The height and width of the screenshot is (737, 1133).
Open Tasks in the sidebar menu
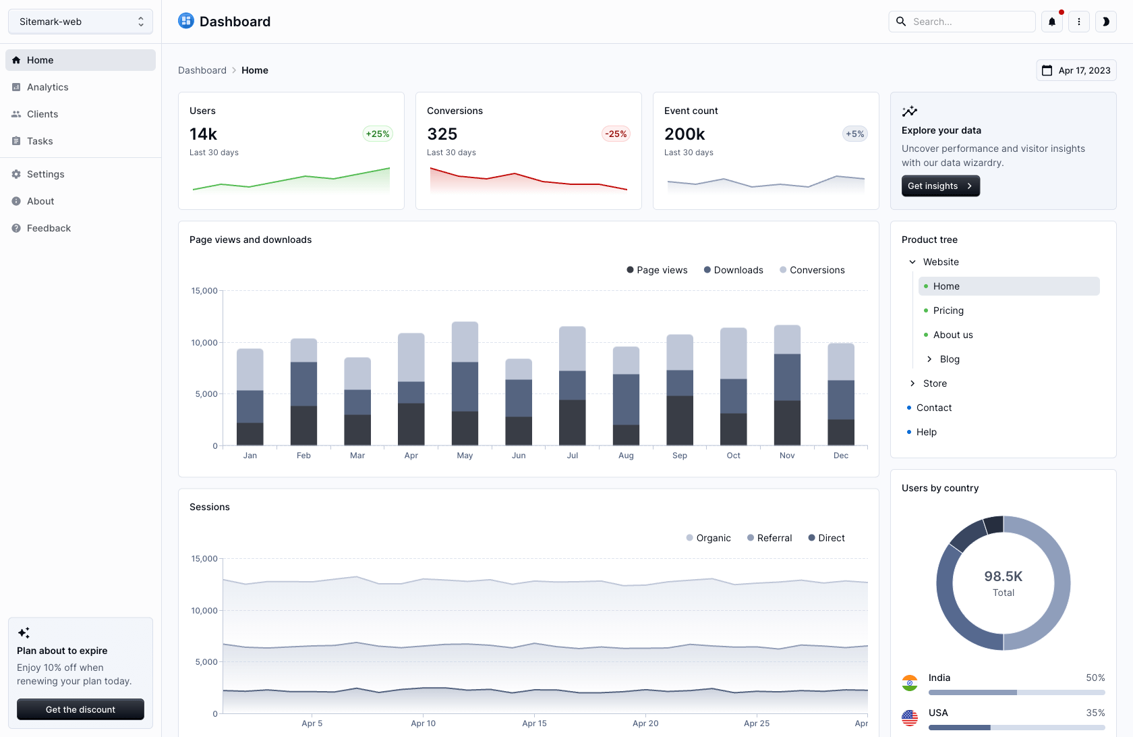40,141
